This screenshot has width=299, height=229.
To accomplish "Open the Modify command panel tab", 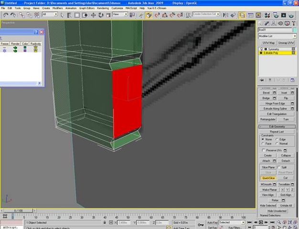I will coord(267,22).
